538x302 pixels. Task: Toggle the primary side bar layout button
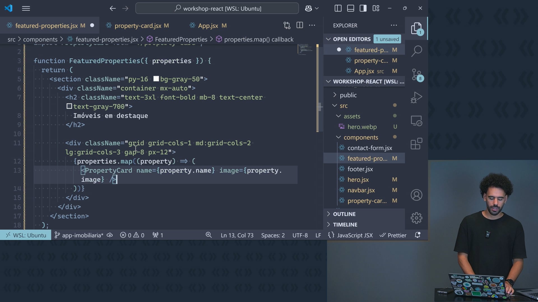click(x=338, y=8)
